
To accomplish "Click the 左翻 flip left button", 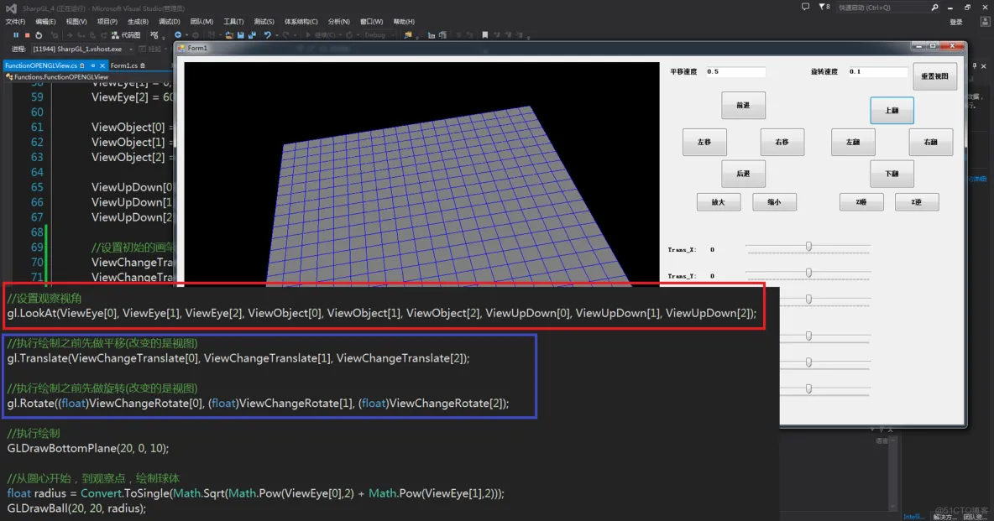I will click(x=853, y=142).
